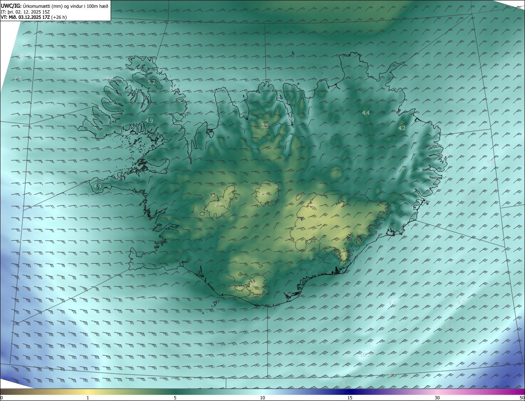The height and width of the screenshot is (401, 525).
Task: Click the 10 tick on the color scale
Action: tap(262, 398)
